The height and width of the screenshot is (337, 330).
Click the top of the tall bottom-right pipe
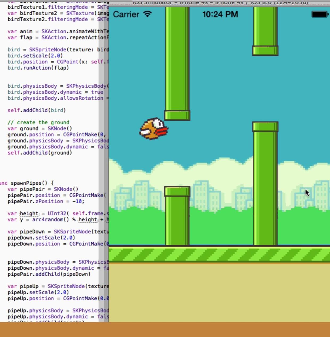[x=265, y=127]
